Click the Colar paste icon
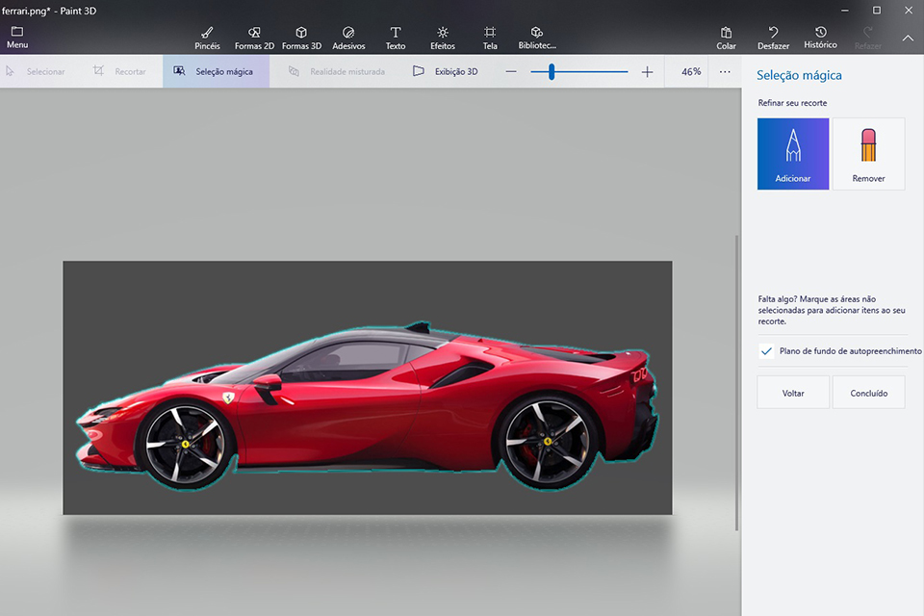Viewport: 924px width, 616px height. coord(726,38)
